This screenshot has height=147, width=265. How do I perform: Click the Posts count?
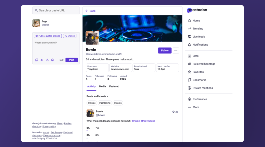(89, 78)
